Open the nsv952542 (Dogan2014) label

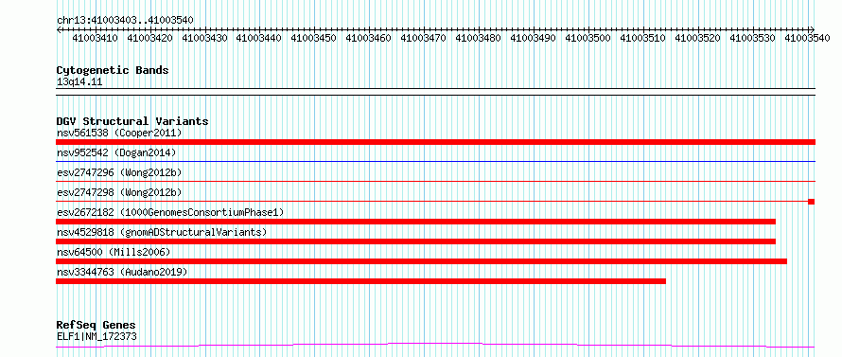point(116,152)
